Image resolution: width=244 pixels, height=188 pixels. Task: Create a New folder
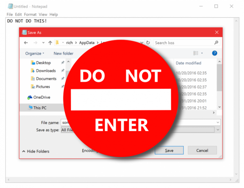pos(63,54)
